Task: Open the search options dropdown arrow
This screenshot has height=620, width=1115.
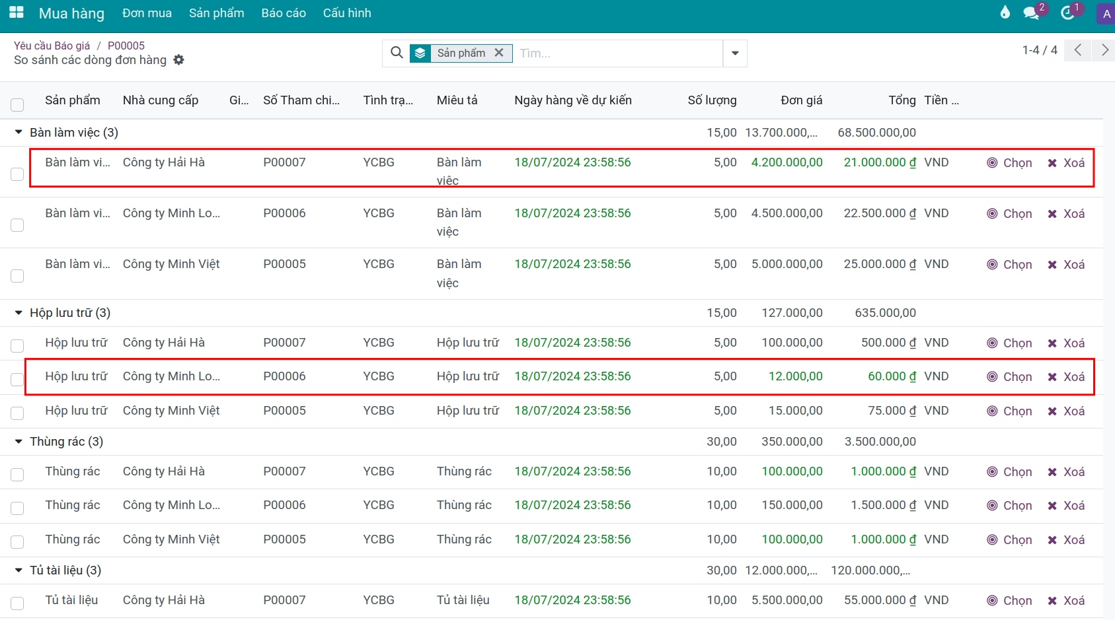Action: [x=735, y=53]
